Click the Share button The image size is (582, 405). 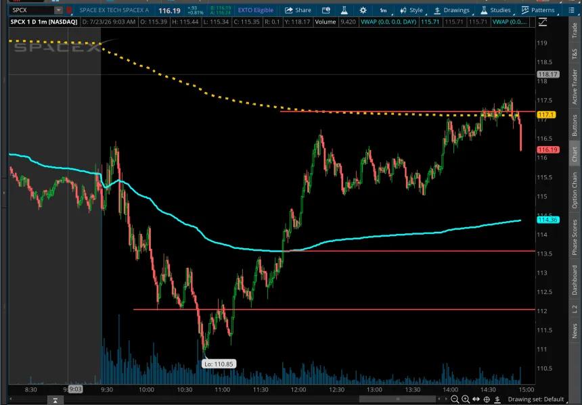click(298, 10)
